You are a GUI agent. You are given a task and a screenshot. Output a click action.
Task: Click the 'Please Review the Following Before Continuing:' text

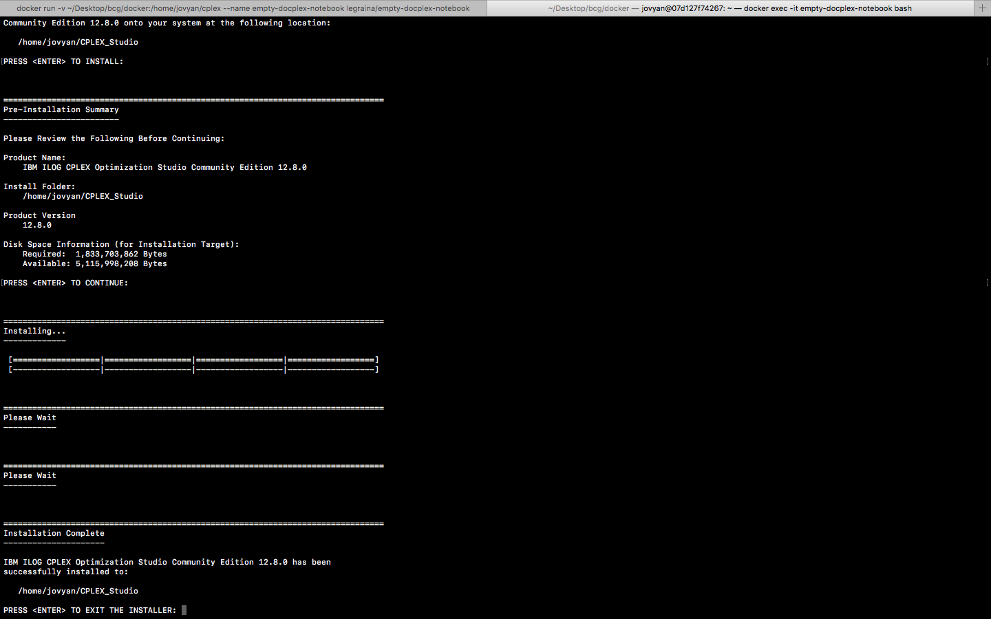[114, 138]
